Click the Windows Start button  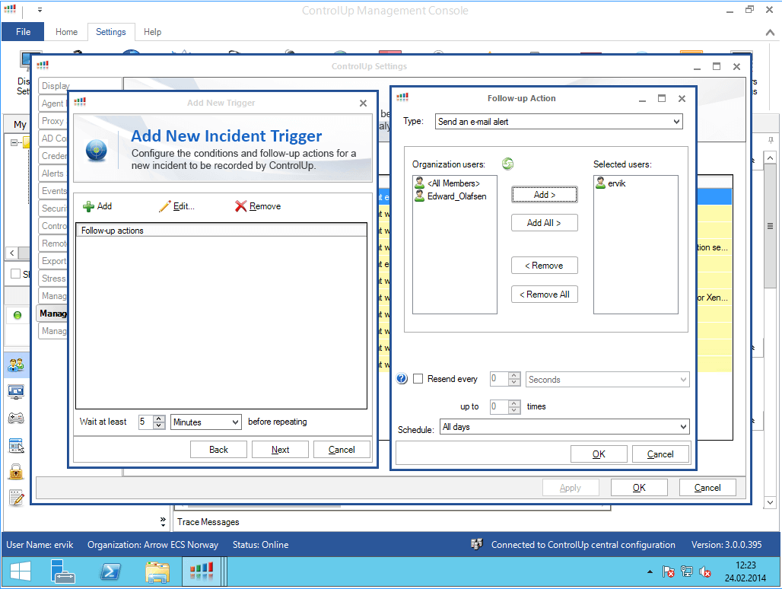[x=21, y=571]
